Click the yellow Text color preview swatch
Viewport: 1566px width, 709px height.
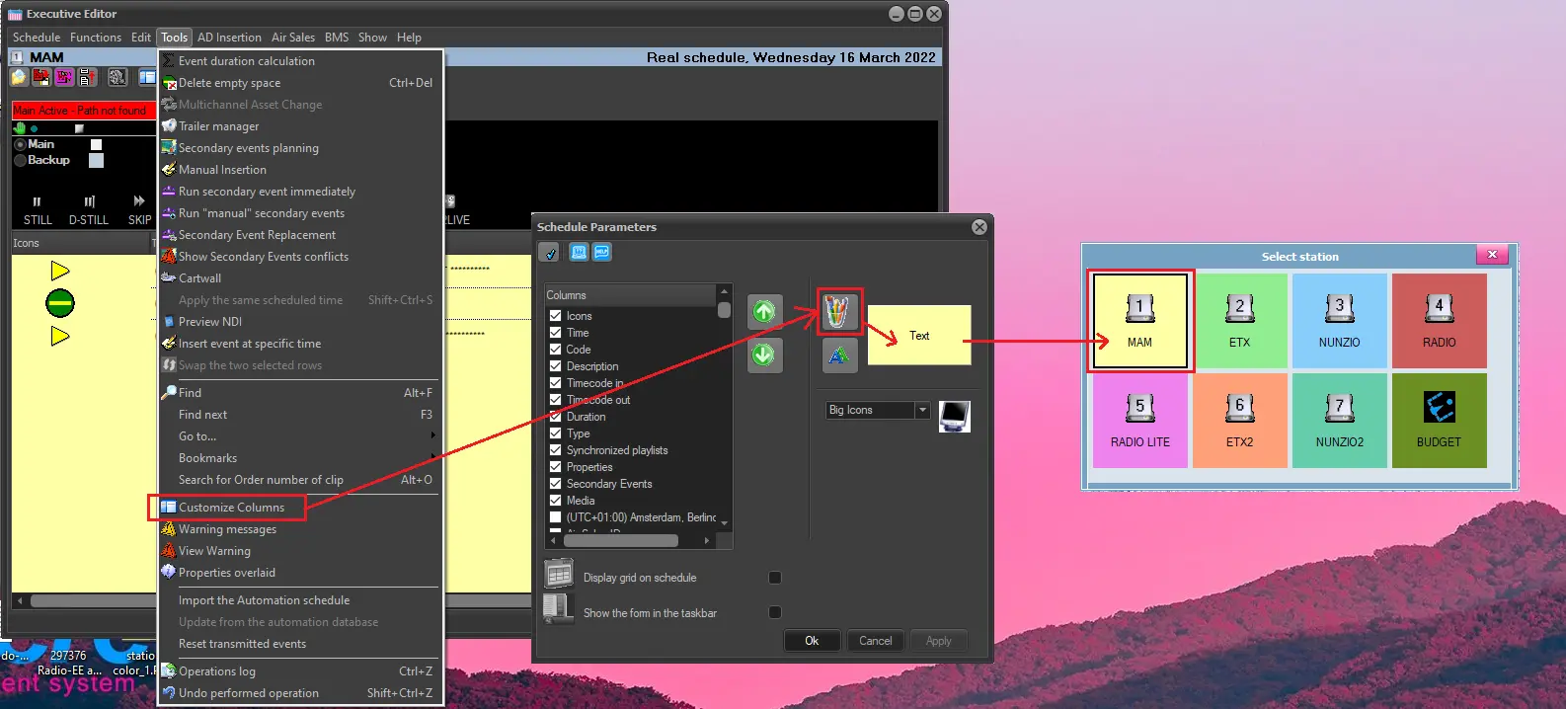point(918,336)
